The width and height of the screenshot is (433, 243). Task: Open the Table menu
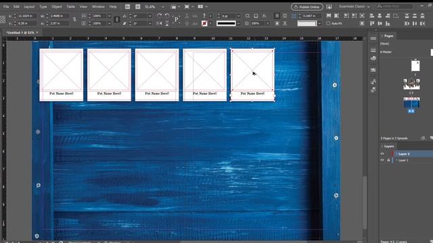coord(70,7)
